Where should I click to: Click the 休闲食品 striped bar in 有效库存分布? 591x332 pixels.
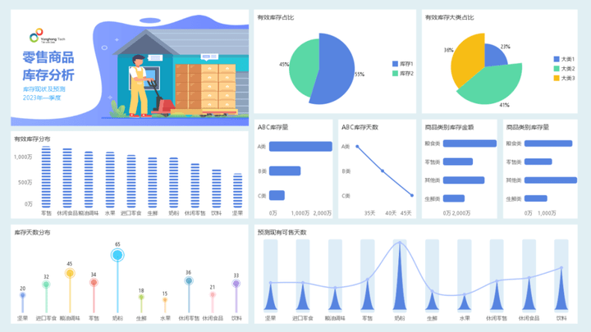67,178
